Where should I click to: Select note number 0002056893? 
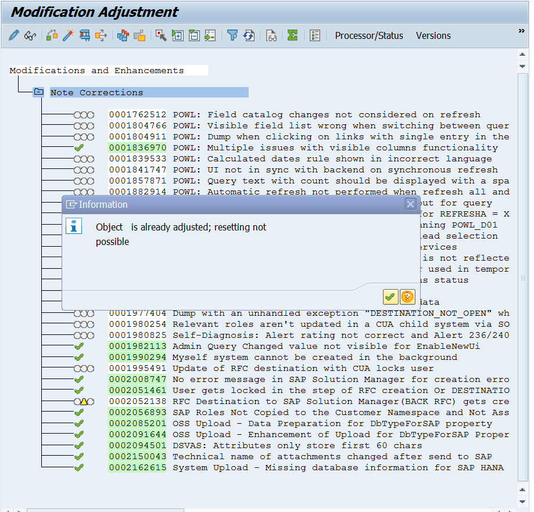pos(138,412)
